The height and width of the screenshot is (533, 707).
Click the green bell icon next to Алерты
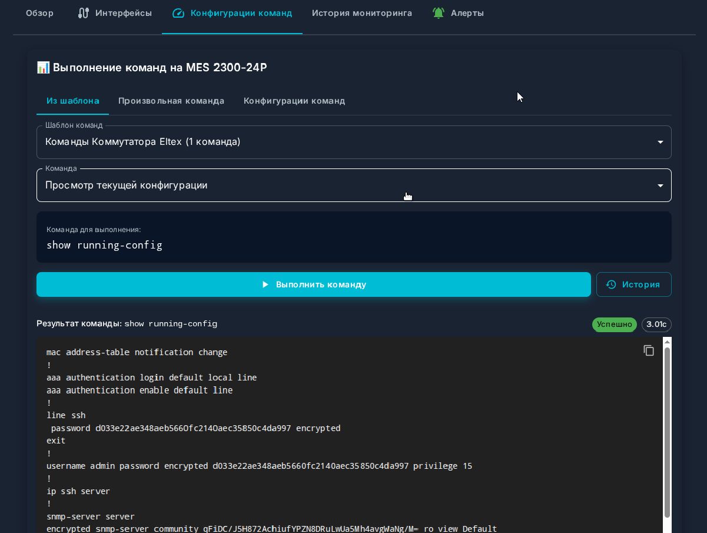(438, 13)
